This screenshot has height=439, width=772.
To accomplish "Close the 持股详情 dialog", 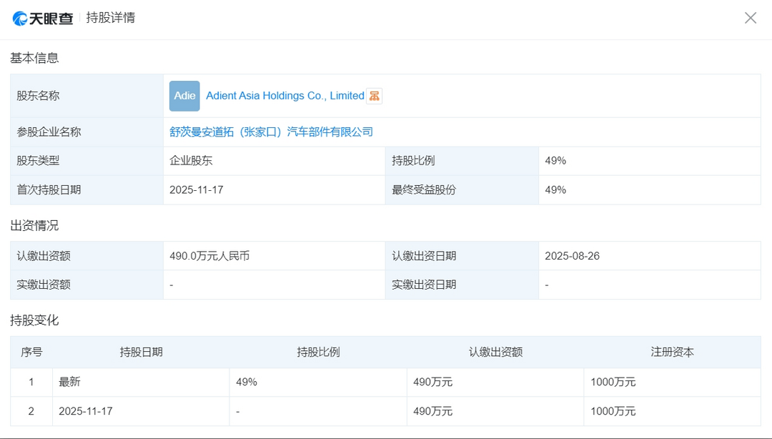I will pyautogui.click(x=751, y=17).
